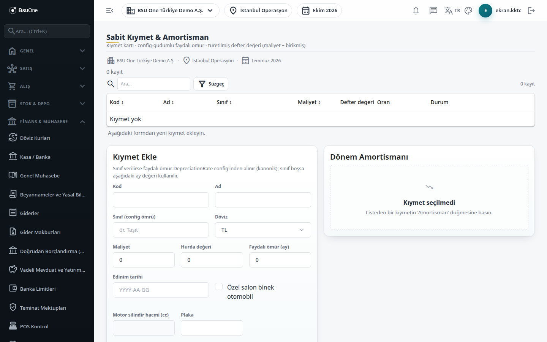This screenshot has width=547, height=342.
Task: Change language via the TR translate icon
Action: (x=452, y=11)
